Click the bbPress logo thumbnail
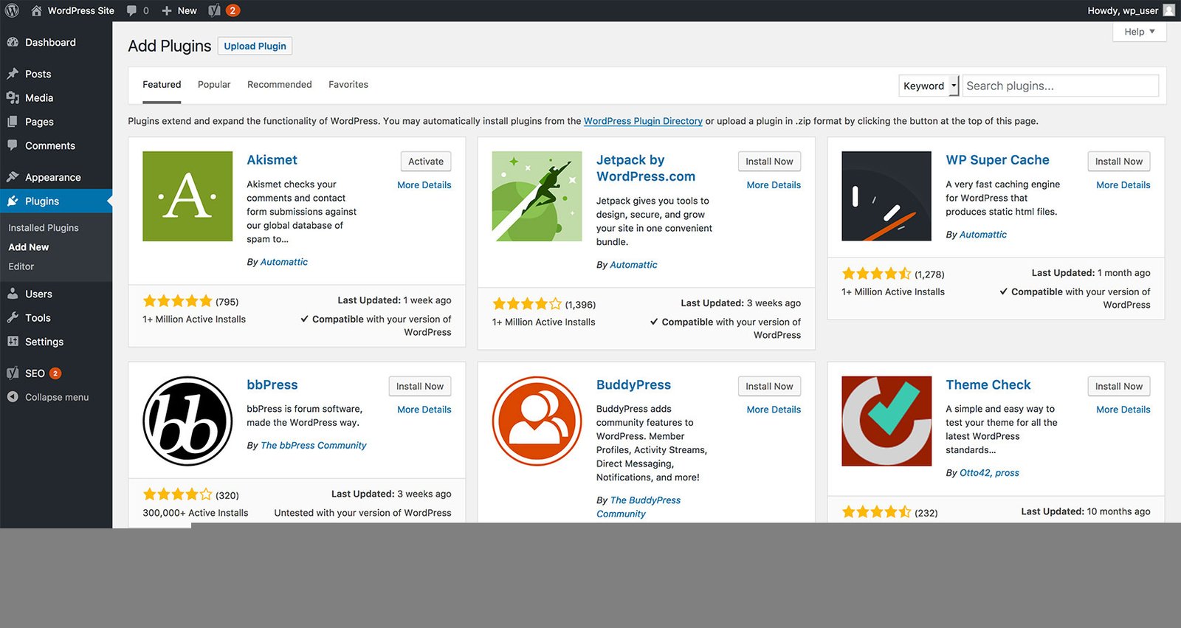The height and width of the screenshot is (628, 1181). point(187,421)
